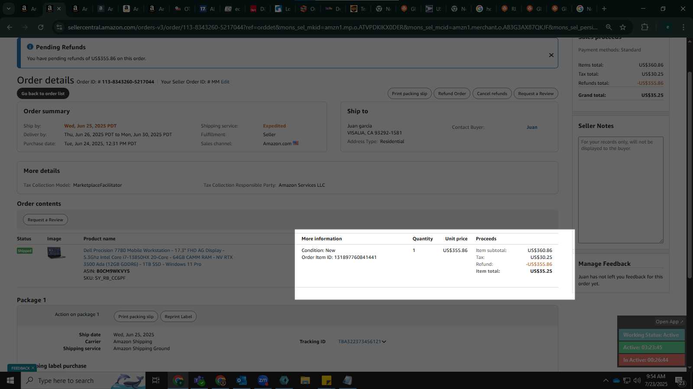Reload the Seller Central page

click(x=41, y=27)
